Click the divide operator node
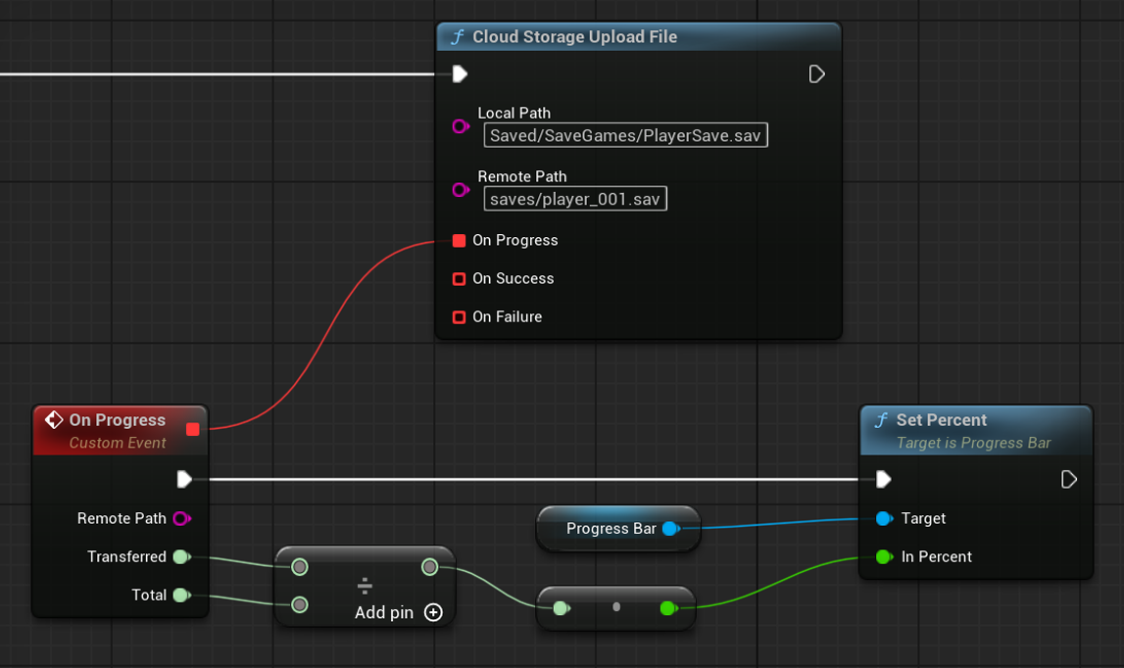The height and width of the screenshot is (668, 1124). (365, 586)
